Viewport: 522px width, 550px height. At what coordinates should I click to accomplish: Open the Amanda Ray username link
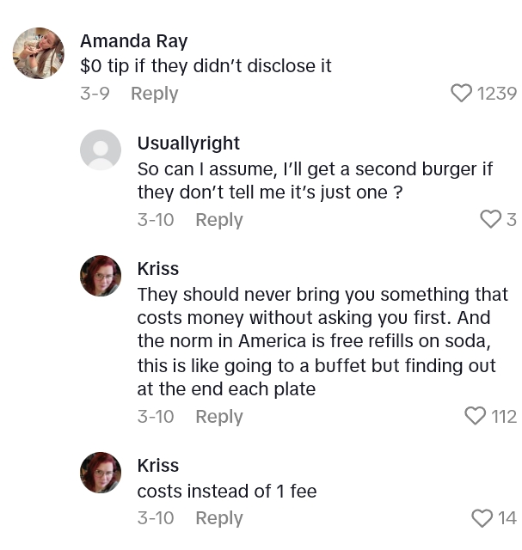tap(133, 41)
